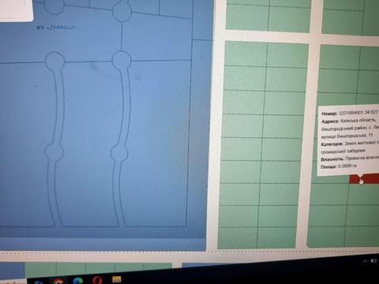Image resolution: width=379 pixels, height=284 pixels.
Task: Click the small junction node on the right curved road
Action: tap(119, 153)
